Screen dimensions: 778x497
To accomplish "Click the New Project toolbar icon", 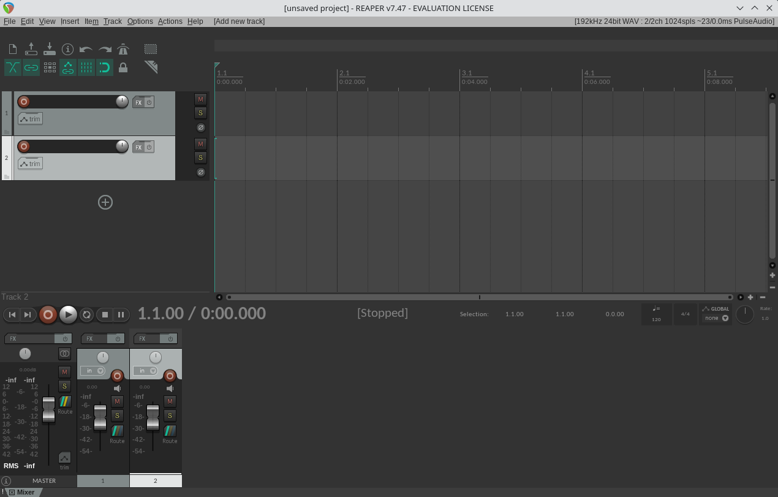I will pyautogui.click(x=13, y=49).
